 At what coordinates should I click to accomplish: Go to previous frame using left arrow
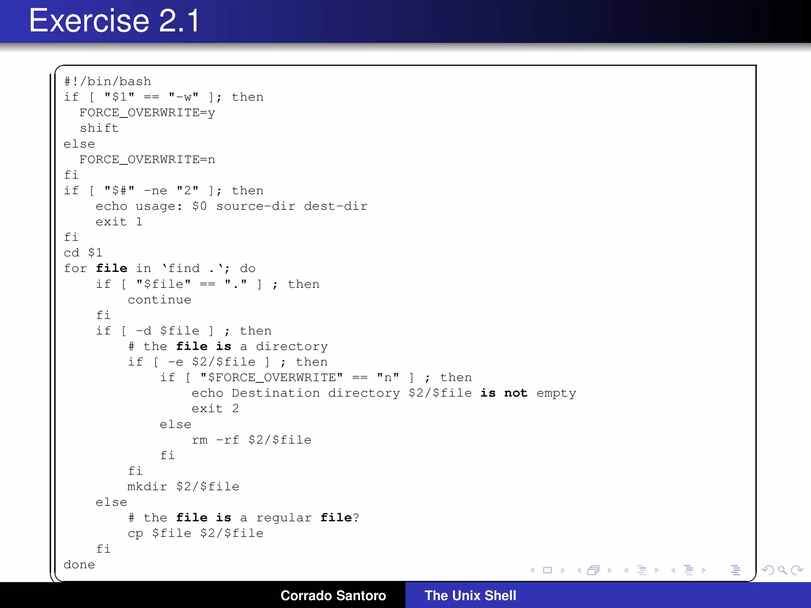579,570
